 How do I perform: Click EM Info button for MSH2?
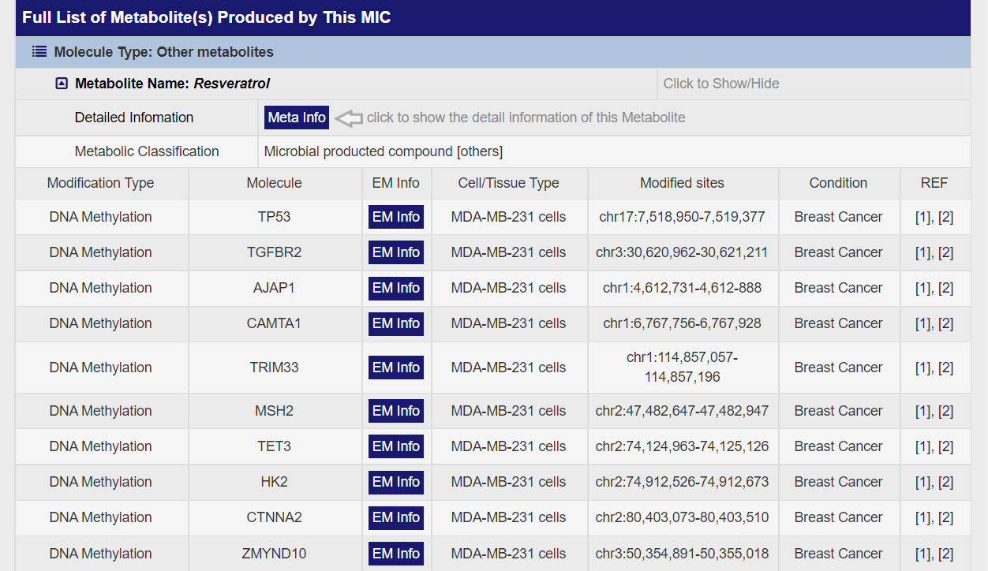[x=396, y=411]
